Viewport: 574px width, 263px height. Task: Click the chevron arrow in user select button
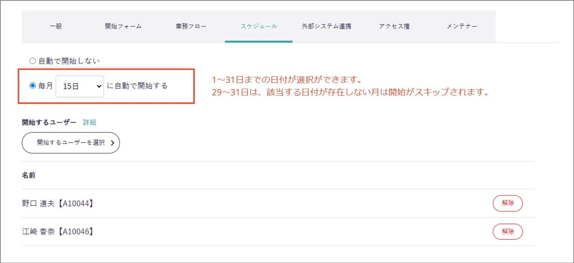[112, 143]
